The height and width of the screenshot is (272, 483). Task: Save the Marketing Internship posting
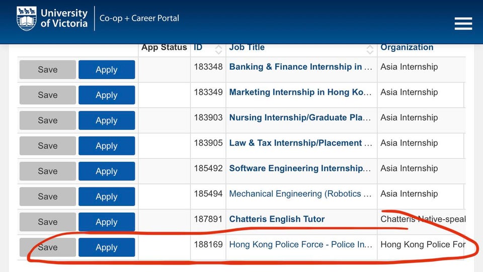tap(48, 95)
